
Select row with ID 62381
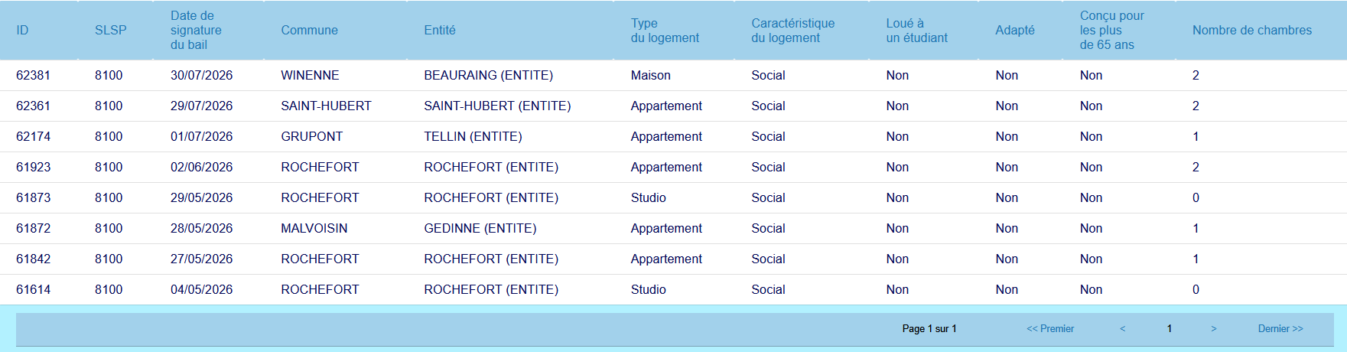(673, 75)
